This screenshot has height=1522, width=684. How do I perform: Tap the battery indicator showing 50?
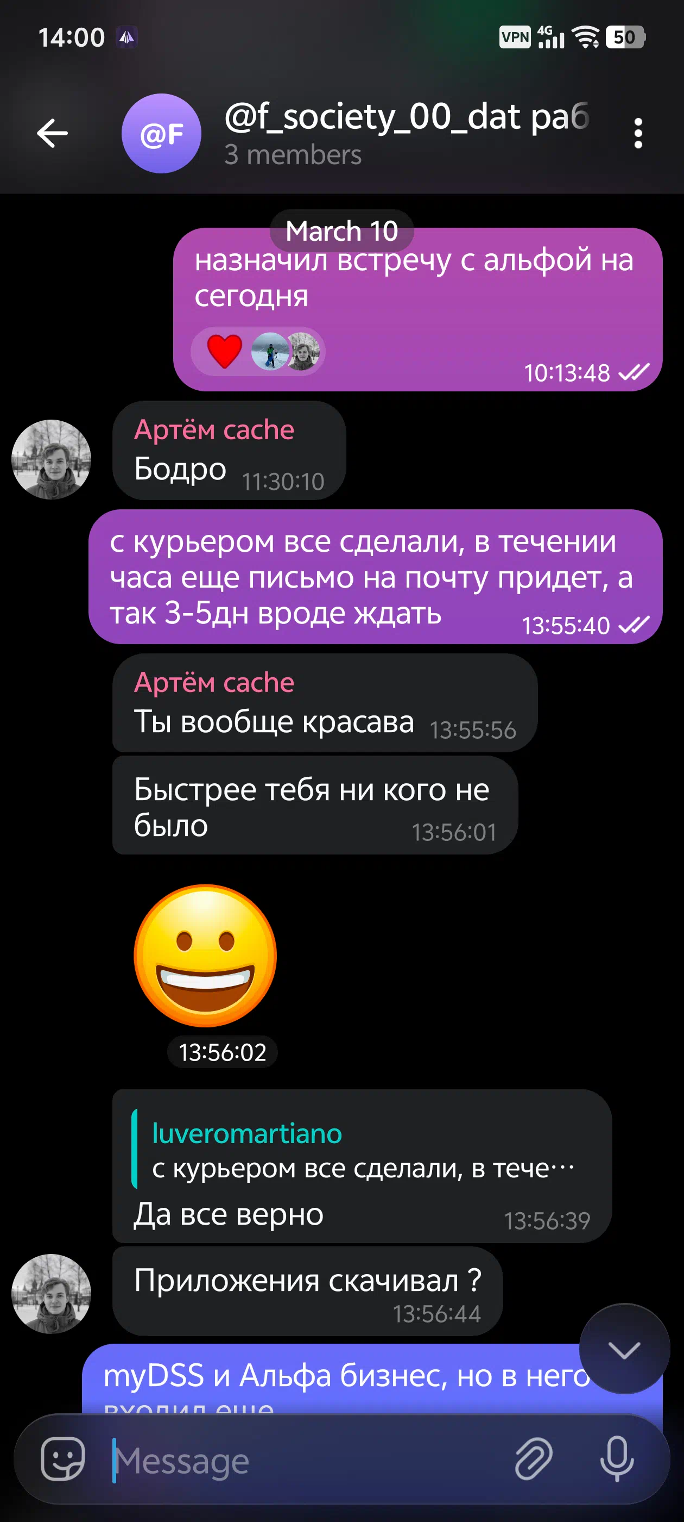click(x=625, y=37)
